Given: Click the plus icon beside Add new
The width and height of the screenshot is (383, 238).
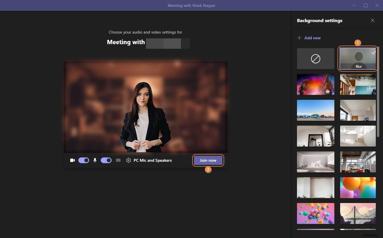Looking at the screenshot, I should 299,38.
